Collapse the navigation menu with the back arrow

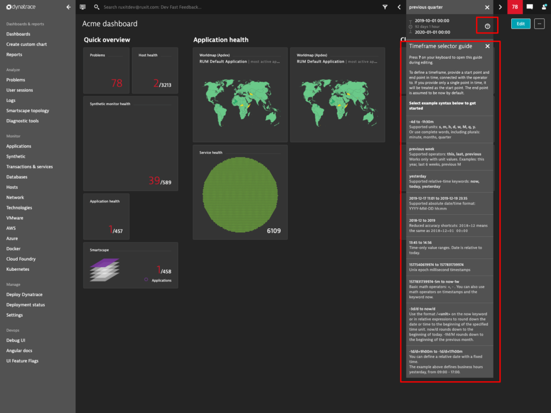tap(68, 7)
